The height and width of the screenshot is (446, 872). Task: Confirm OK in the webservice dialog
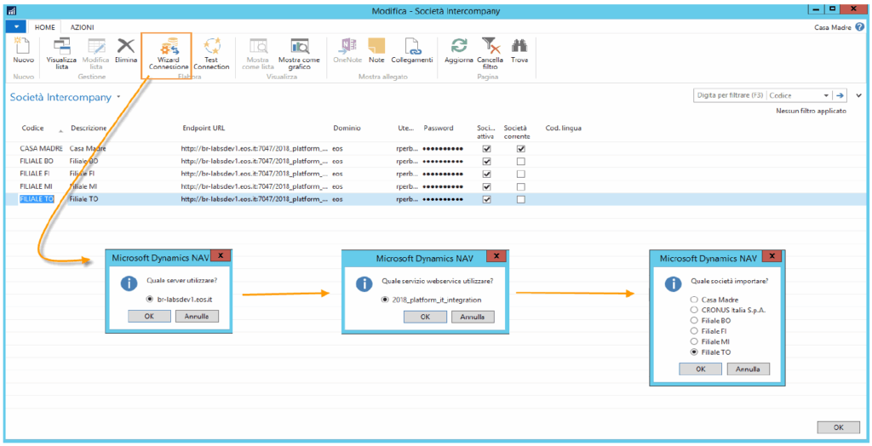point(425,317)
